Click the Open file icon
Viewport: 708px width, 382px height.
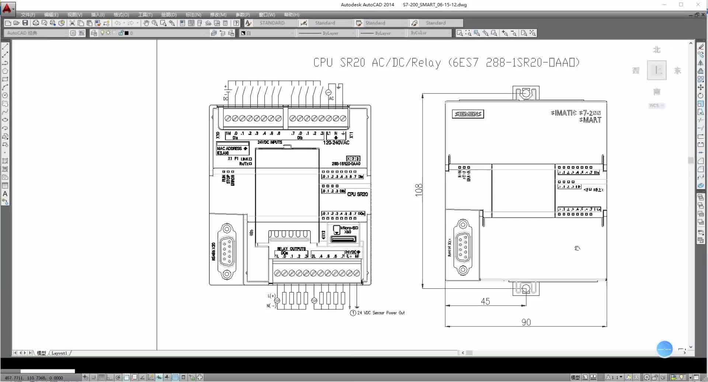tap(16, 23)
